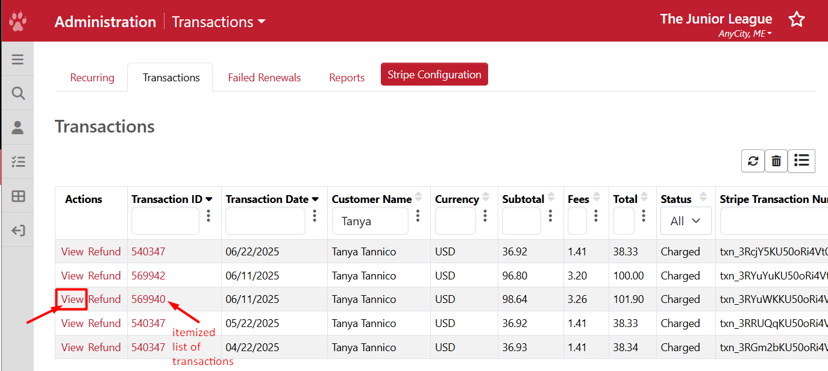Sort by Fees column arrows
Viewport: 828px width, 371px height.
click(597, 198)
